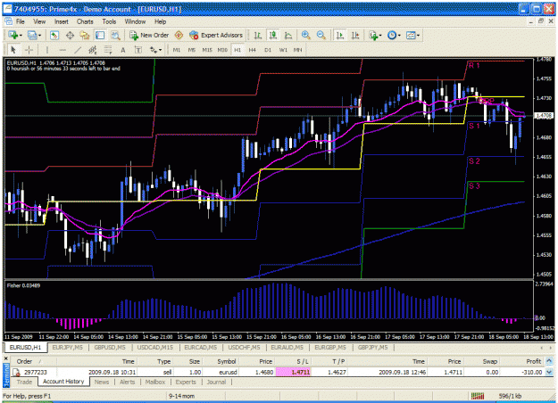Open the Trade tab in Terminal
The height and width of the screenshot is (403, 558).
tap(24, 382)
